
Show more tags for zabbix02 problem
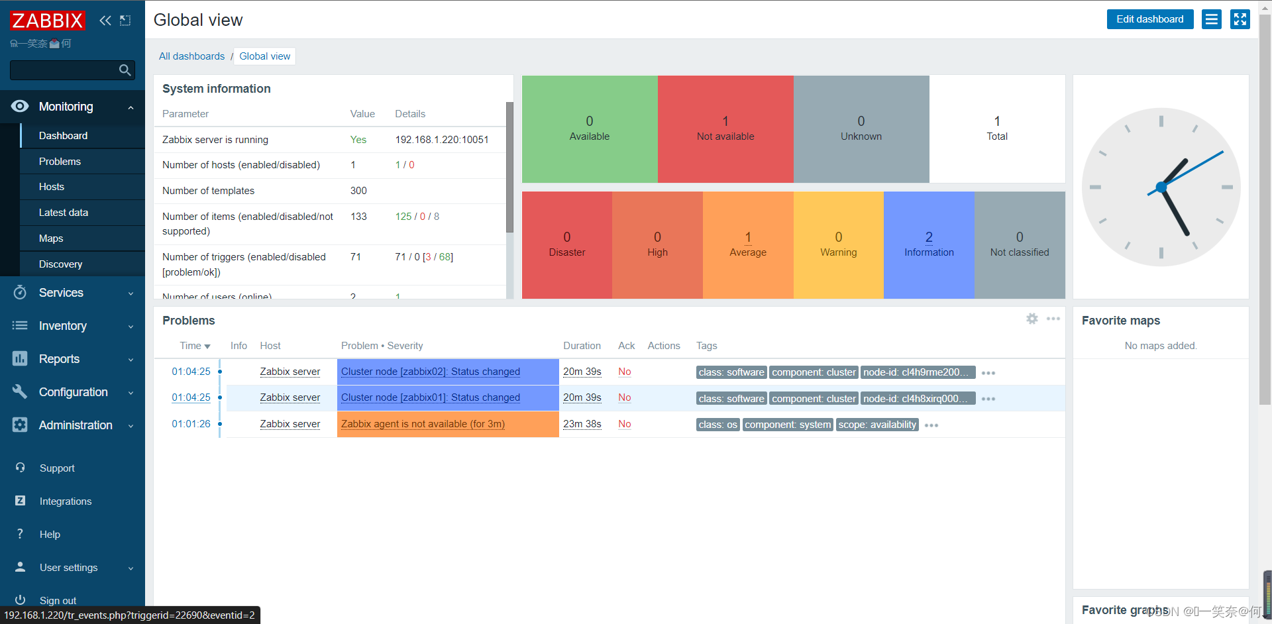988,373
